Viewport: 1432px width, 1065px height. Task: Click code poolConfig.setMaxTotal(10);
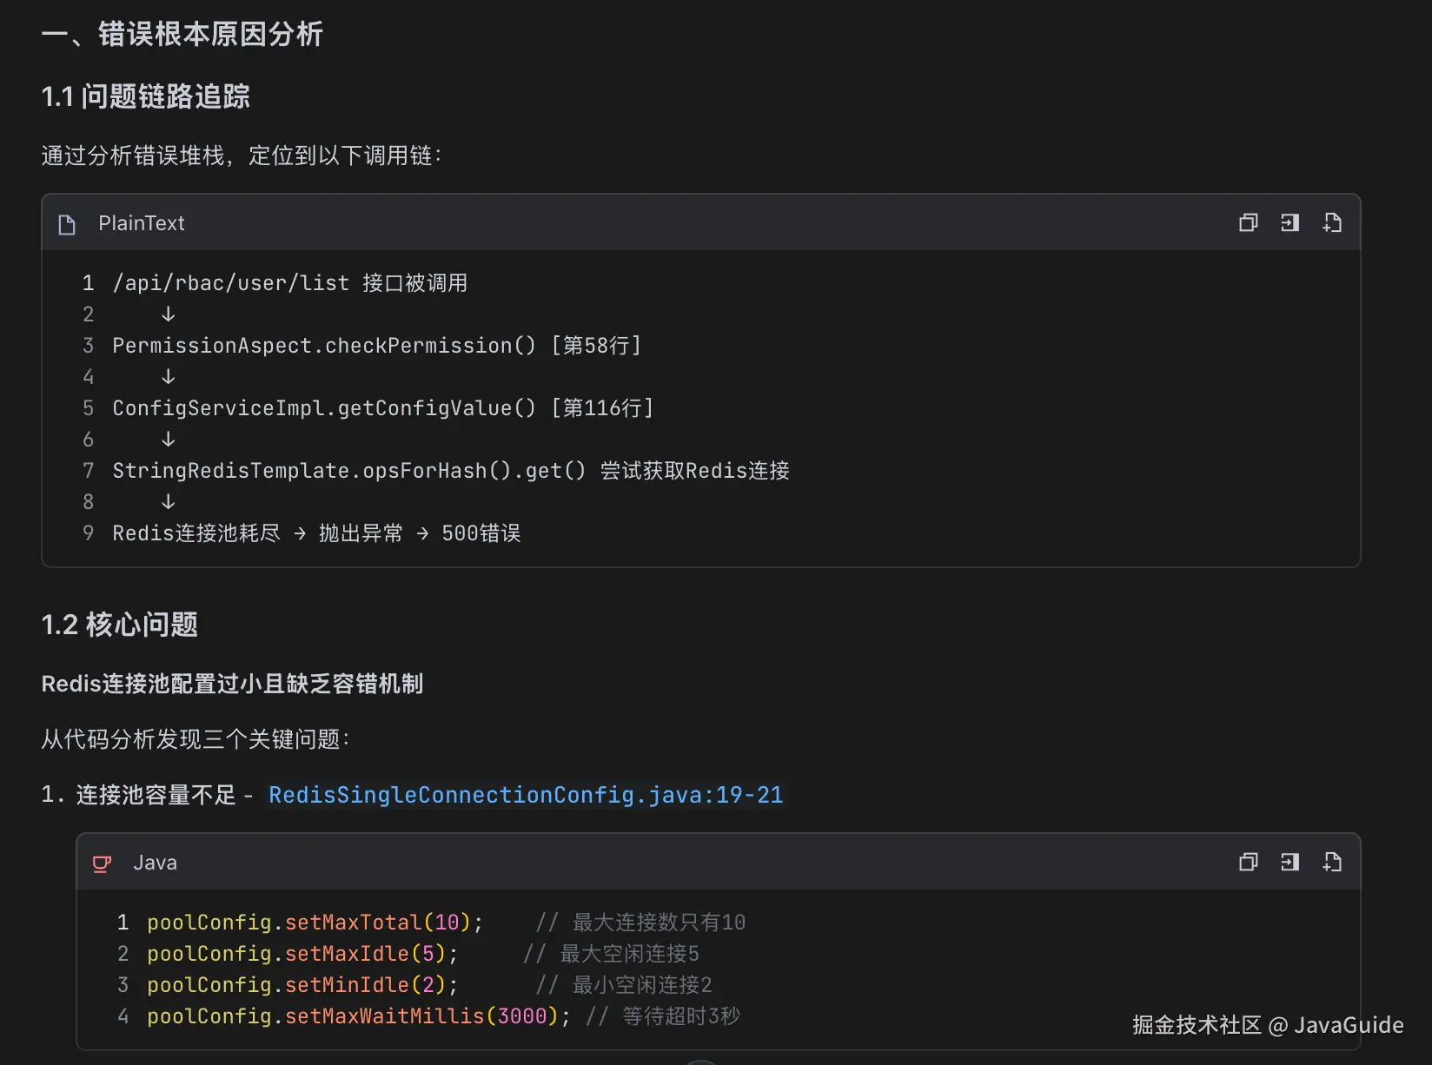315,923
